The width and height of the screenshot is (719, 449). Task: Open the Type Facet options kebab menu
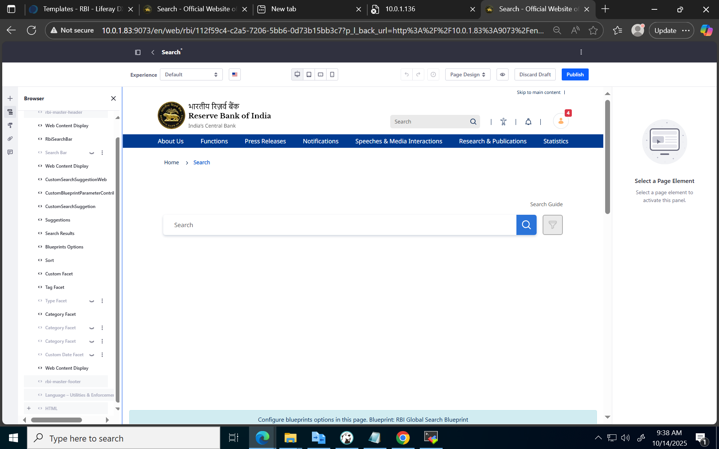(102, 301)
